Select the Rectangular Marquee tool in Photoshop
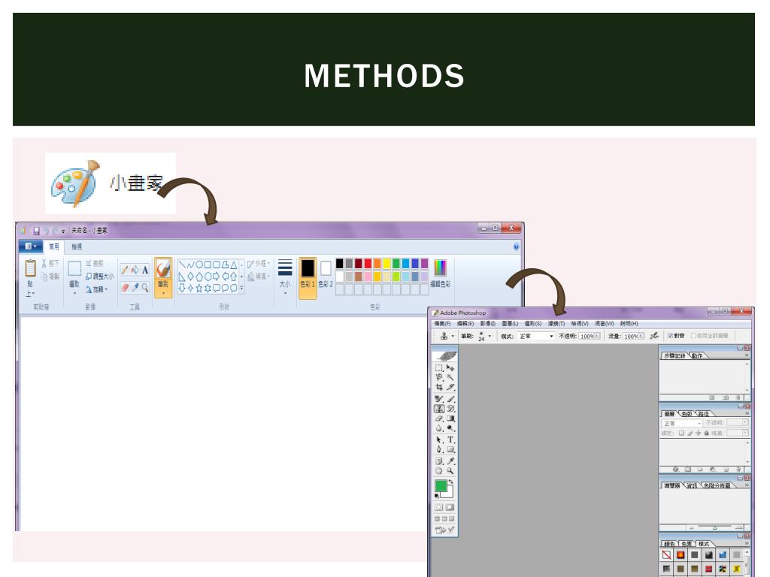Viewport: 770px width, 577px height. (439, 367)
